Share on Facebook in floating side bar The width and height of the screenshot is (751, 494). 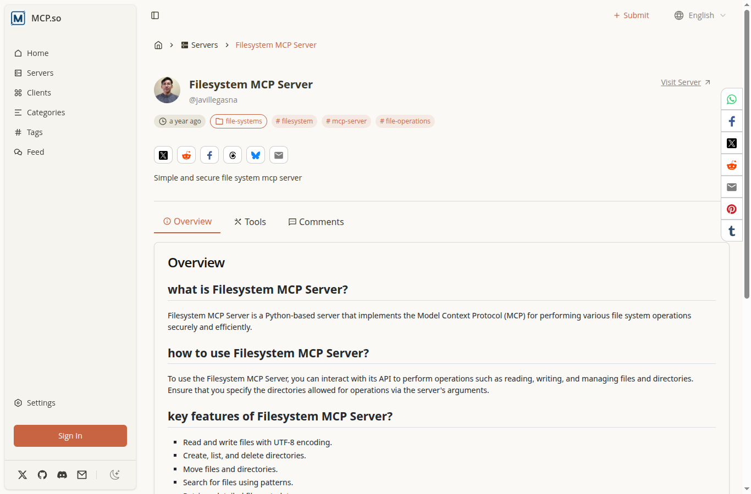coord(732,121)
